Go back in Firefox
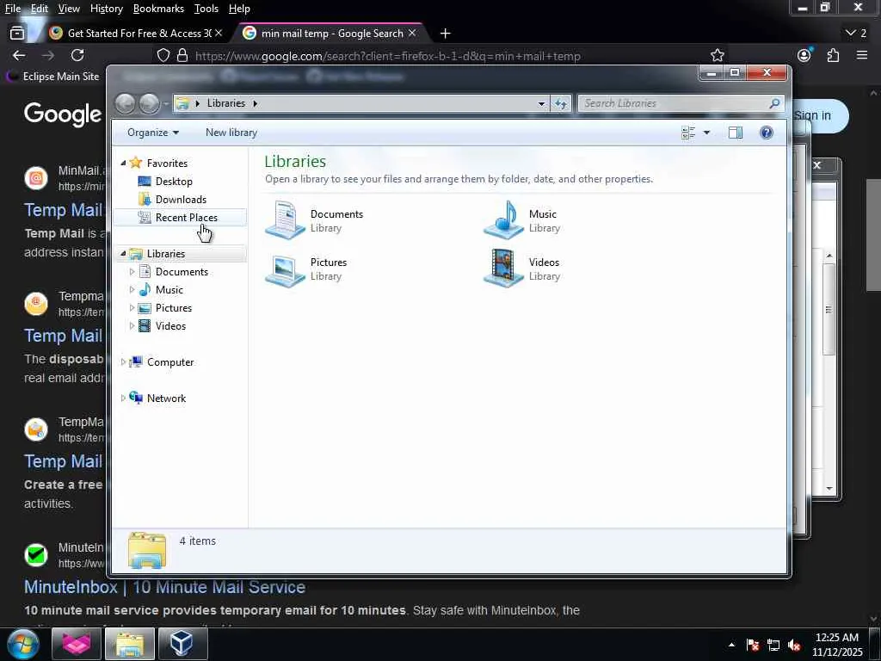The image size is (881, 661). [x=19, y=55]
